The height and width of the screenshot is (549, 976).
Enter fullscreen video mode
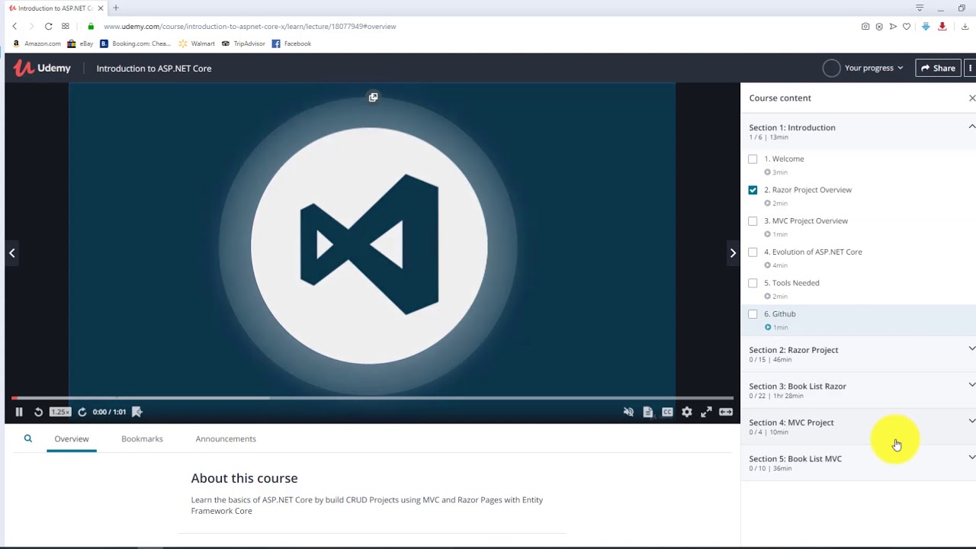click(x=706, y=412)
